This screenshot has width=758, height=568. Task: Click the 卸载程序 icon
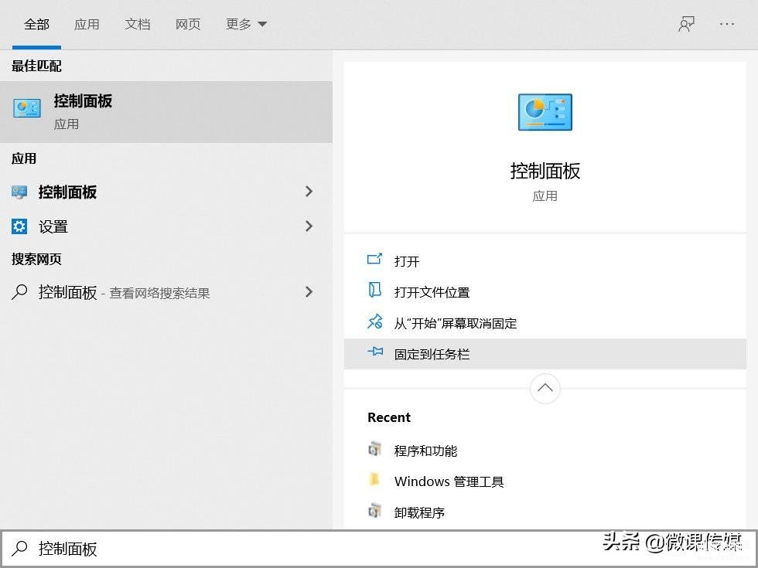pos(374,511)
